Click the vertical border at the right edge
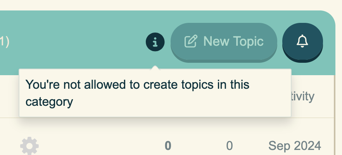The image size is (342, 155). (335, 116)
